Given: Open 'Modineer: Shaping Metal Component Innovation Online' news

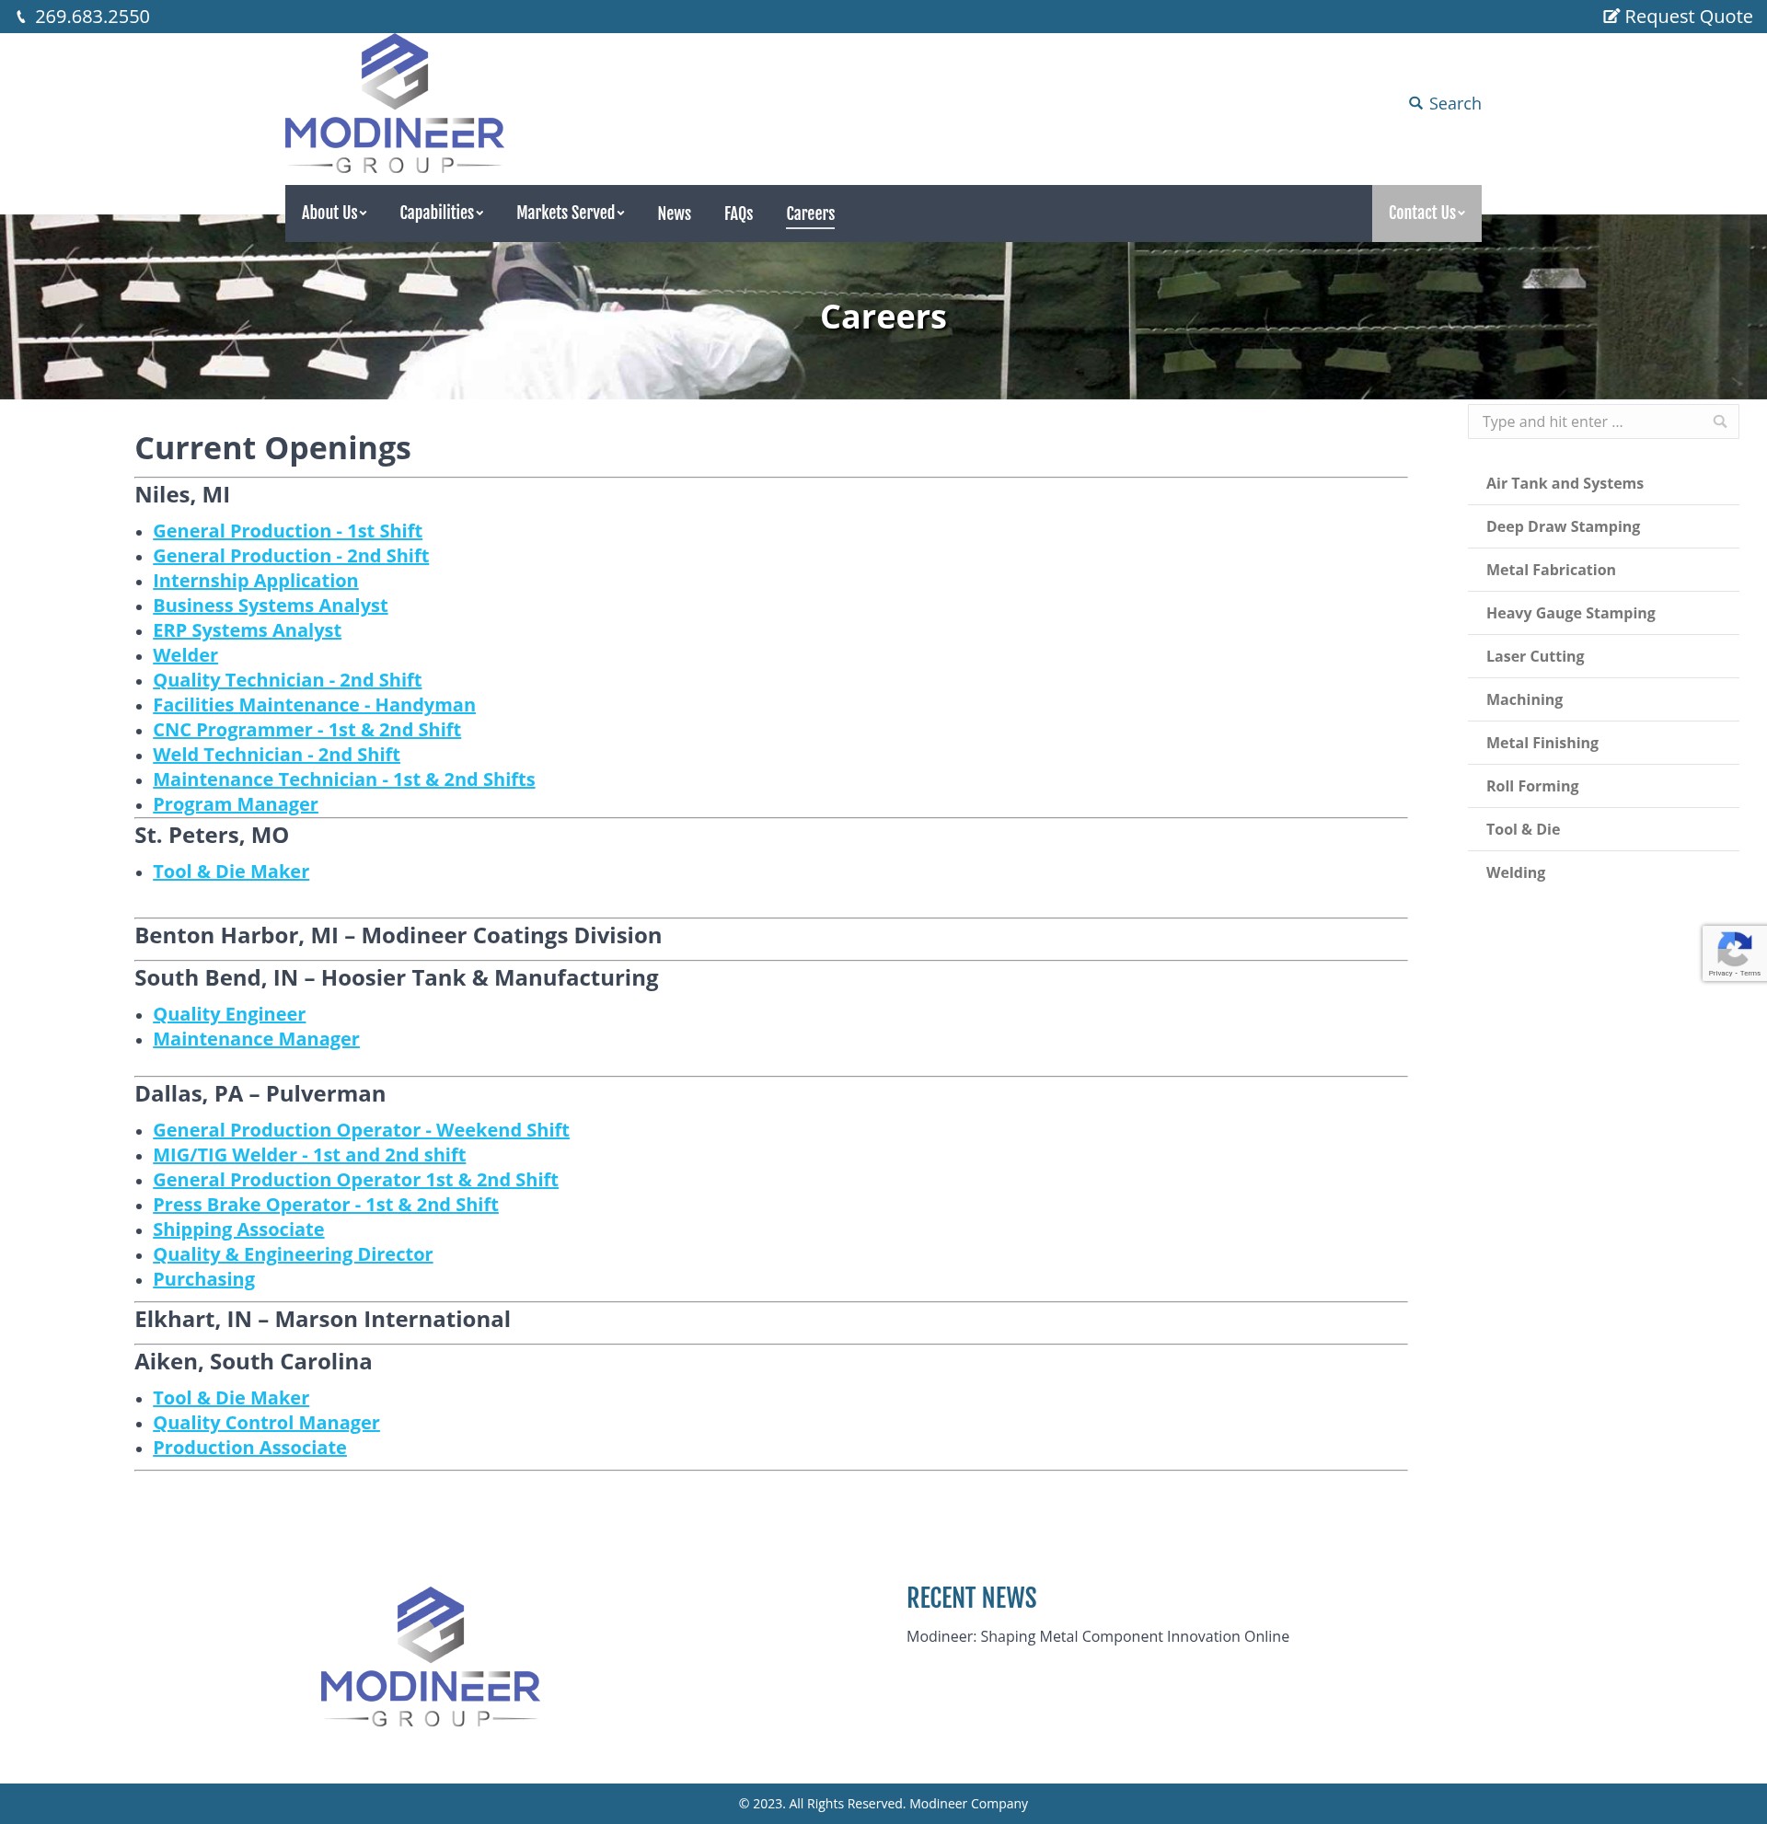Looking at the screenshot, I should coord(1097,1636).
